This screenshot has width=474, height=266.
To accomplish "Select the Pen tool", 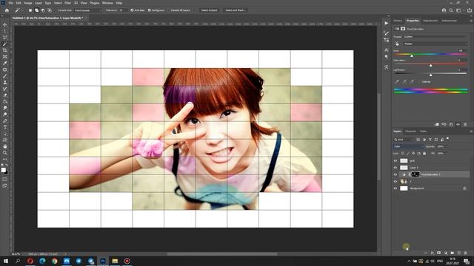I will click(5, 120).
